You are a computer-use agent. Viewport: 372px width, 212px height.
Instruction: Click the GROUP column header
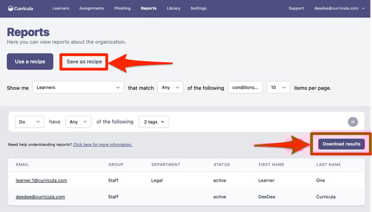(x=116, y=164)
